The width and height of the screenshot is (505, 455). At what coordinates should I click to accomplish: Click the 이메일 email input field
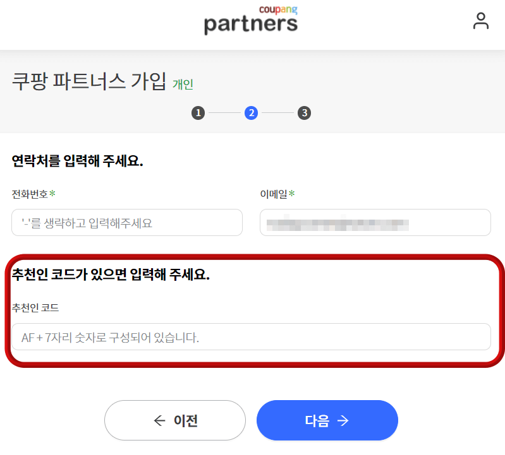tap(375, 223)
